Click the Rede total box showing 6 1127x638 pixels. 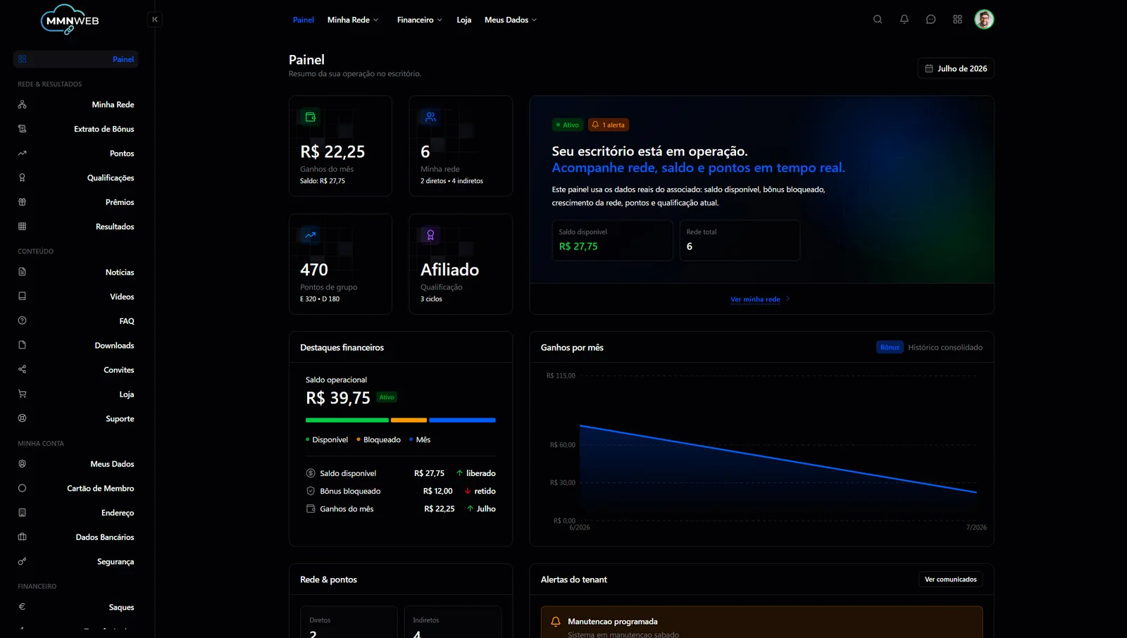[x=740, y=240]
